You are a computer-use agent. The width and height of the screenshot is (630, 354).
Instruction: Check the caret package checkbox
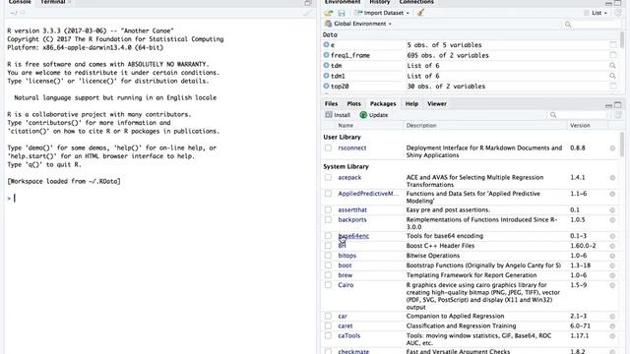click(x=328, y=325)
